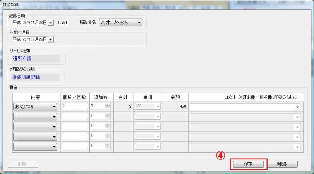The width and height of the screenshot is (314, 174).
Task: Click the first row 追加数 spinner arrows
Action: click(108, 107)
